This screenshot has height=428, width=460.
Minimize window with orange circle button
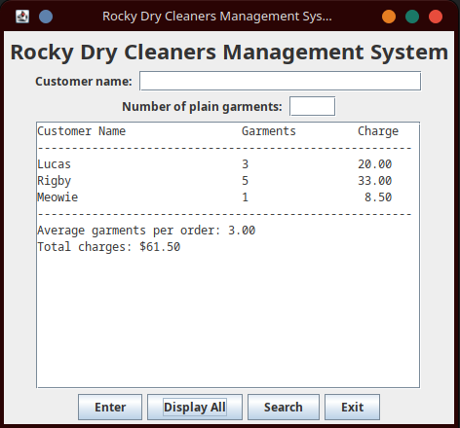pyautogui.click(x=389, y=17)
